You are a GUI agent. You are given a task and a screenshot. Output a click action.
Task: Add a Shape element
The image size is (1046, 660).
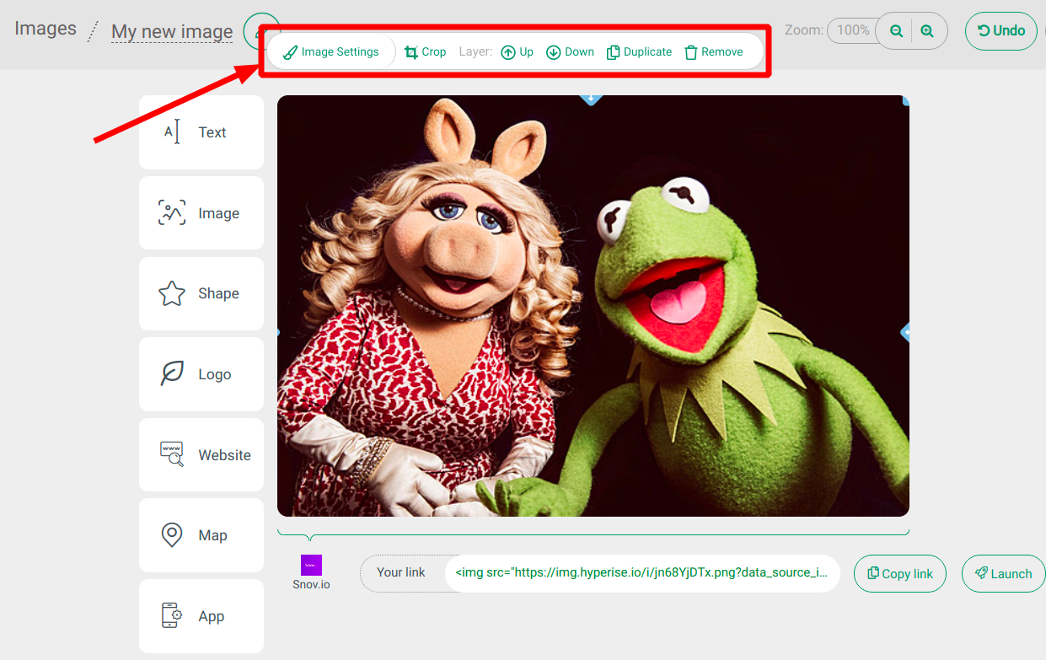pos(201,293)
